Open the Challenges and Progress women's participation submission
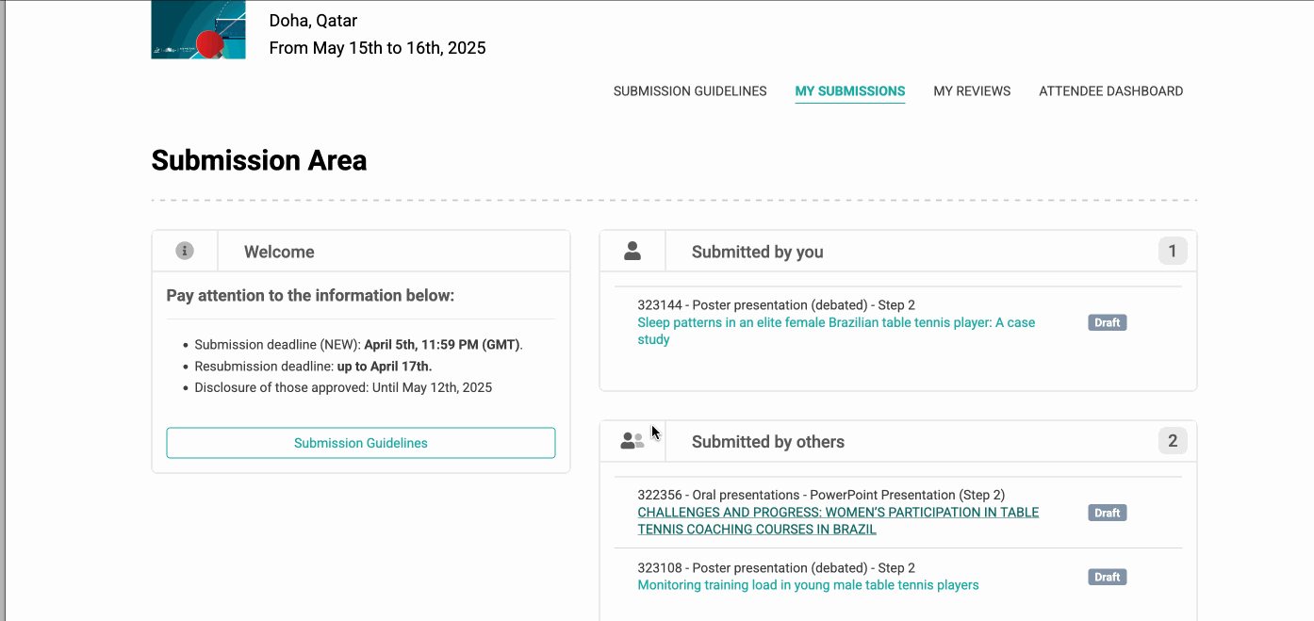 pos(838,521)
